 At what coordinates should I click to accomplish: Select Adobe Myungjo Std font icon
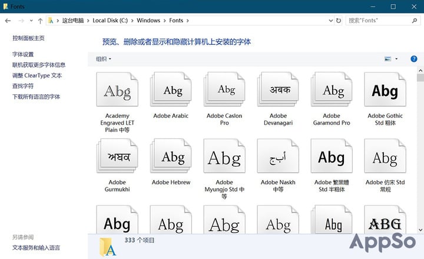(x=224, y=156)
